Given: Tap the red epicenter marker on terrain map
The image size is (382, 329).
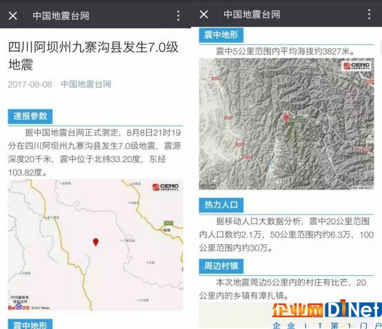Looking at the screenshot, I should coord(287,117).
